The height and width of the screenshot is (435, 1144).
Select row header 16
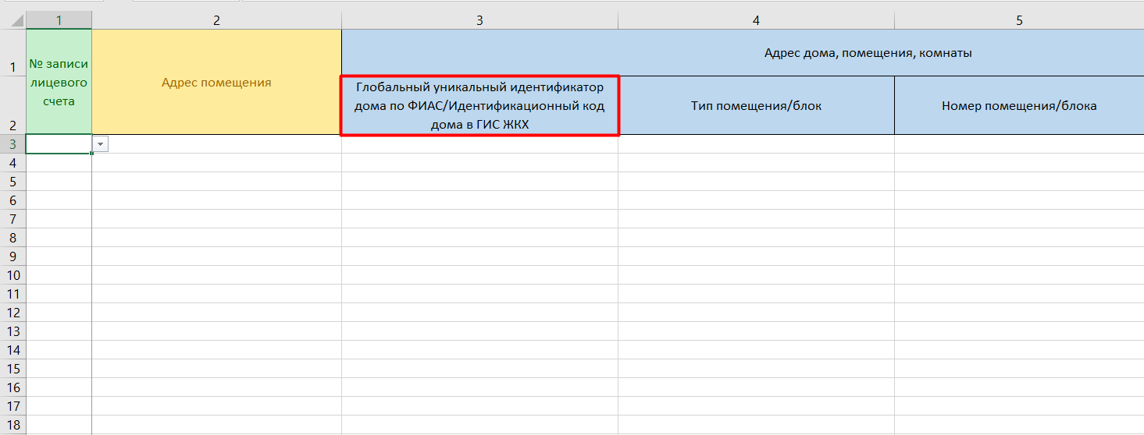12,387
